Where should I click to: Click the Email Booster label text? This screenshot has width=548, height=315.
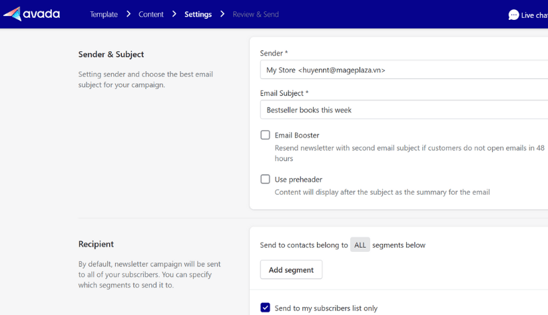click(x=297, y=135)
